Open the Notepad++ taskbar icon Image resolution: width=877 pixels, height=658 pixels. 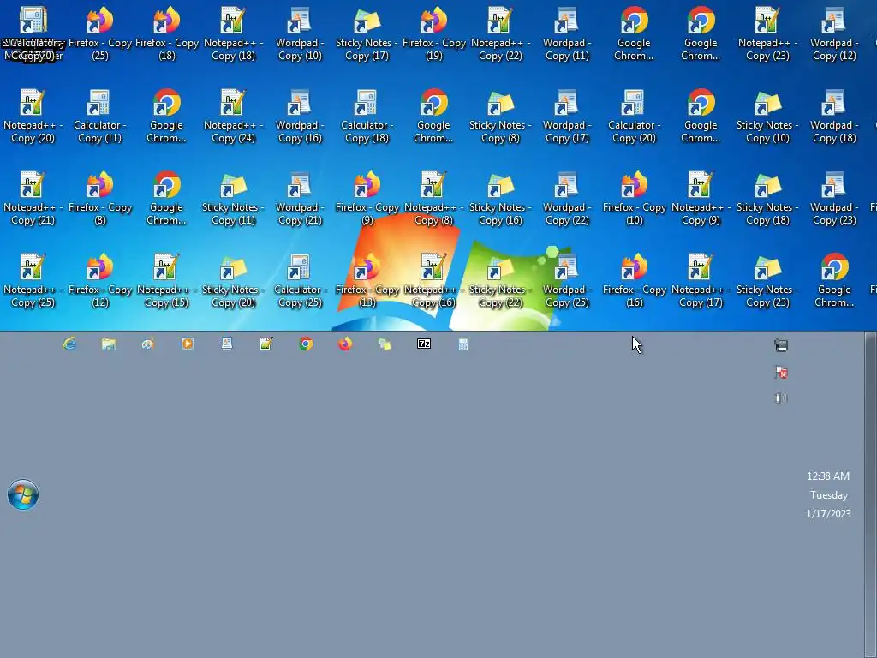click(266, 344)
